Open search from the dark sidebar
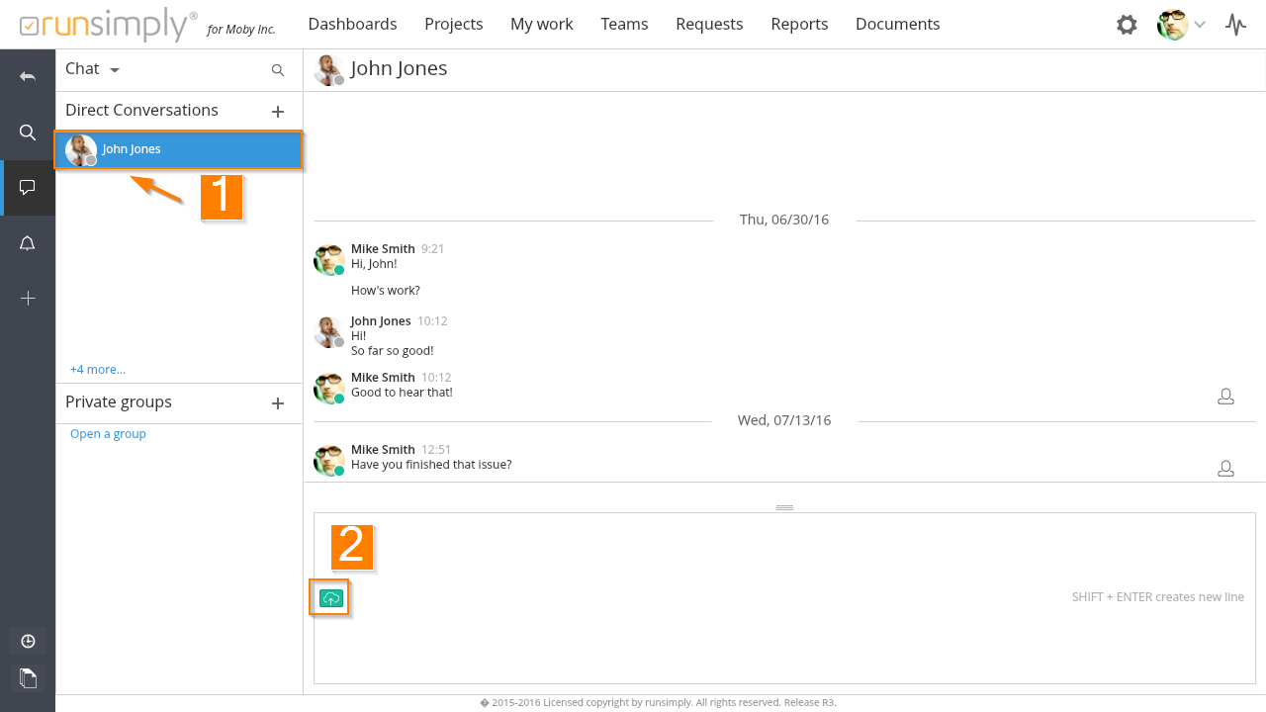The image size is (1266, 712). (x=28, y=133)
